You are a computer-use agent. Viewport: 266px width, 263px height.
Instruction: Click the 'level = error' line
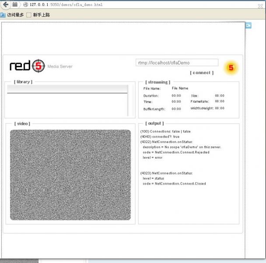[x=153, y=158]
